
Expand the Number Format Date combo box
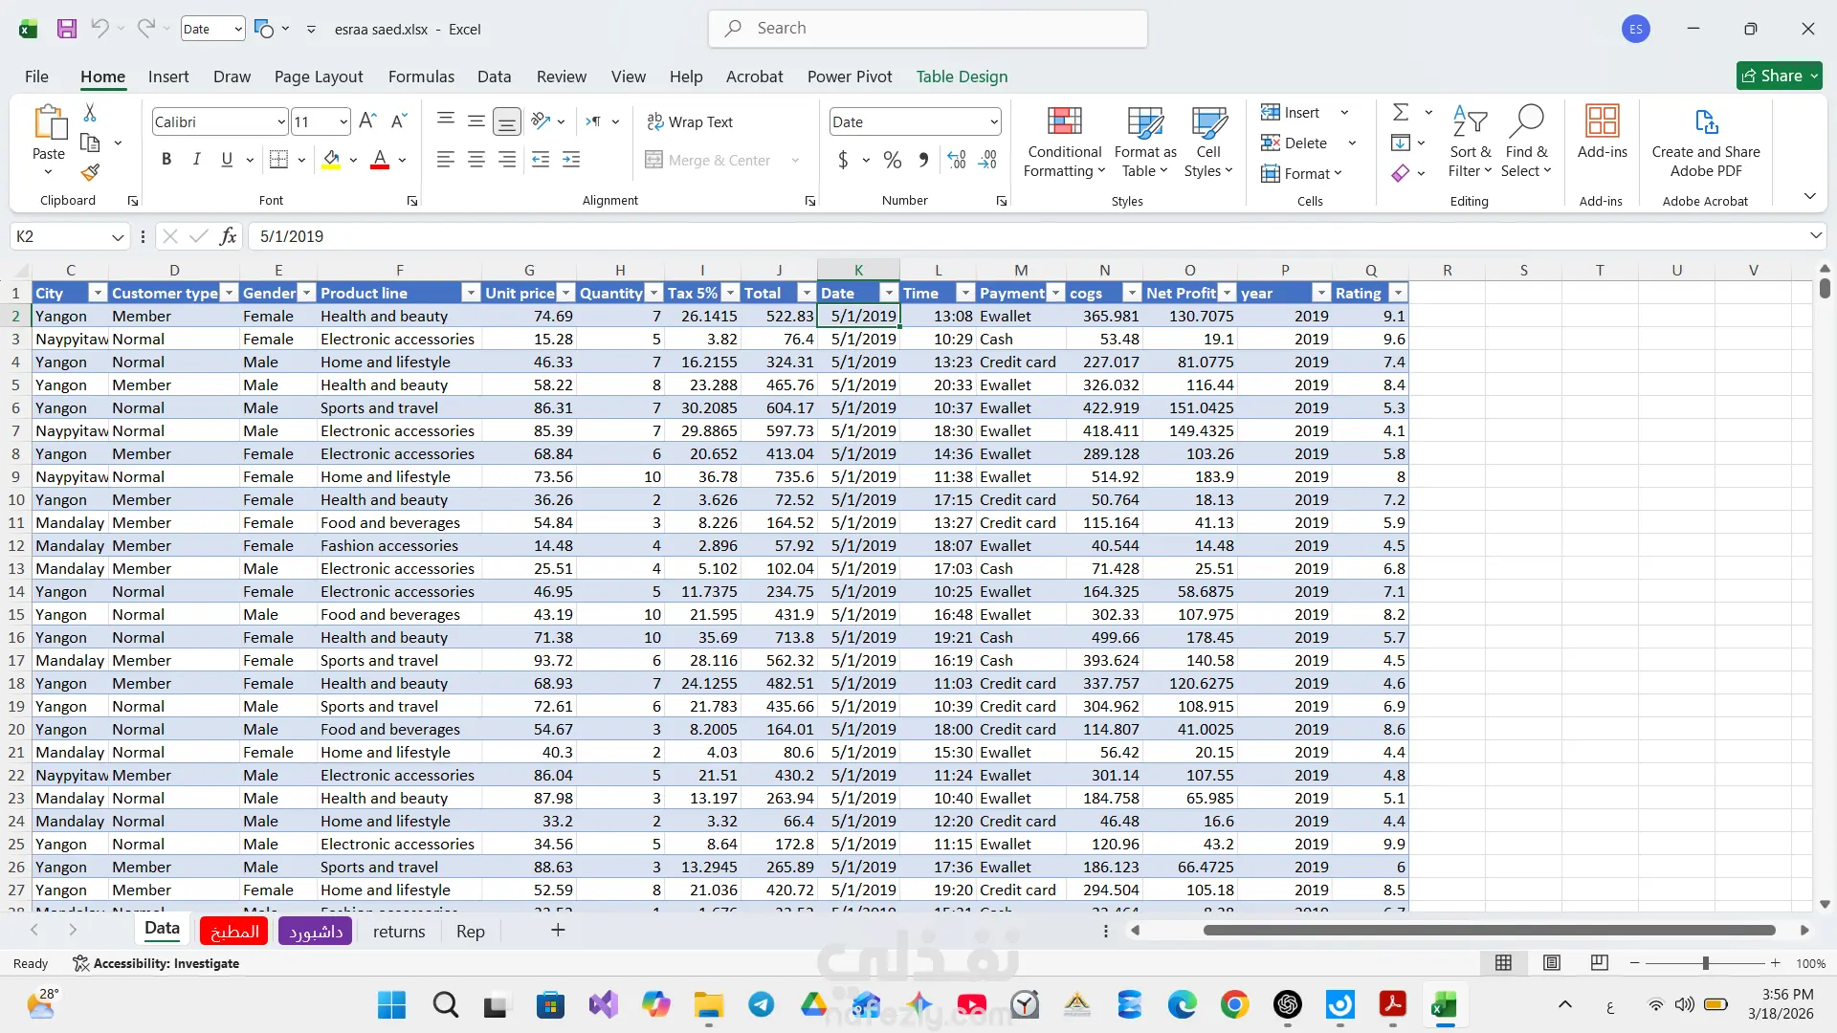coord(994,121)
